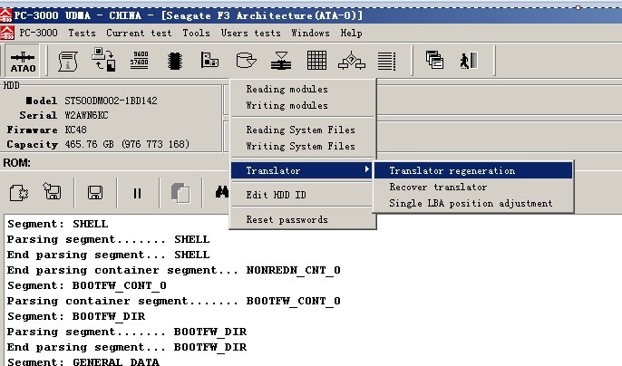Screen dimensions: 622x366
Task: Select Reading System Files menu entry
Action: 303,130
